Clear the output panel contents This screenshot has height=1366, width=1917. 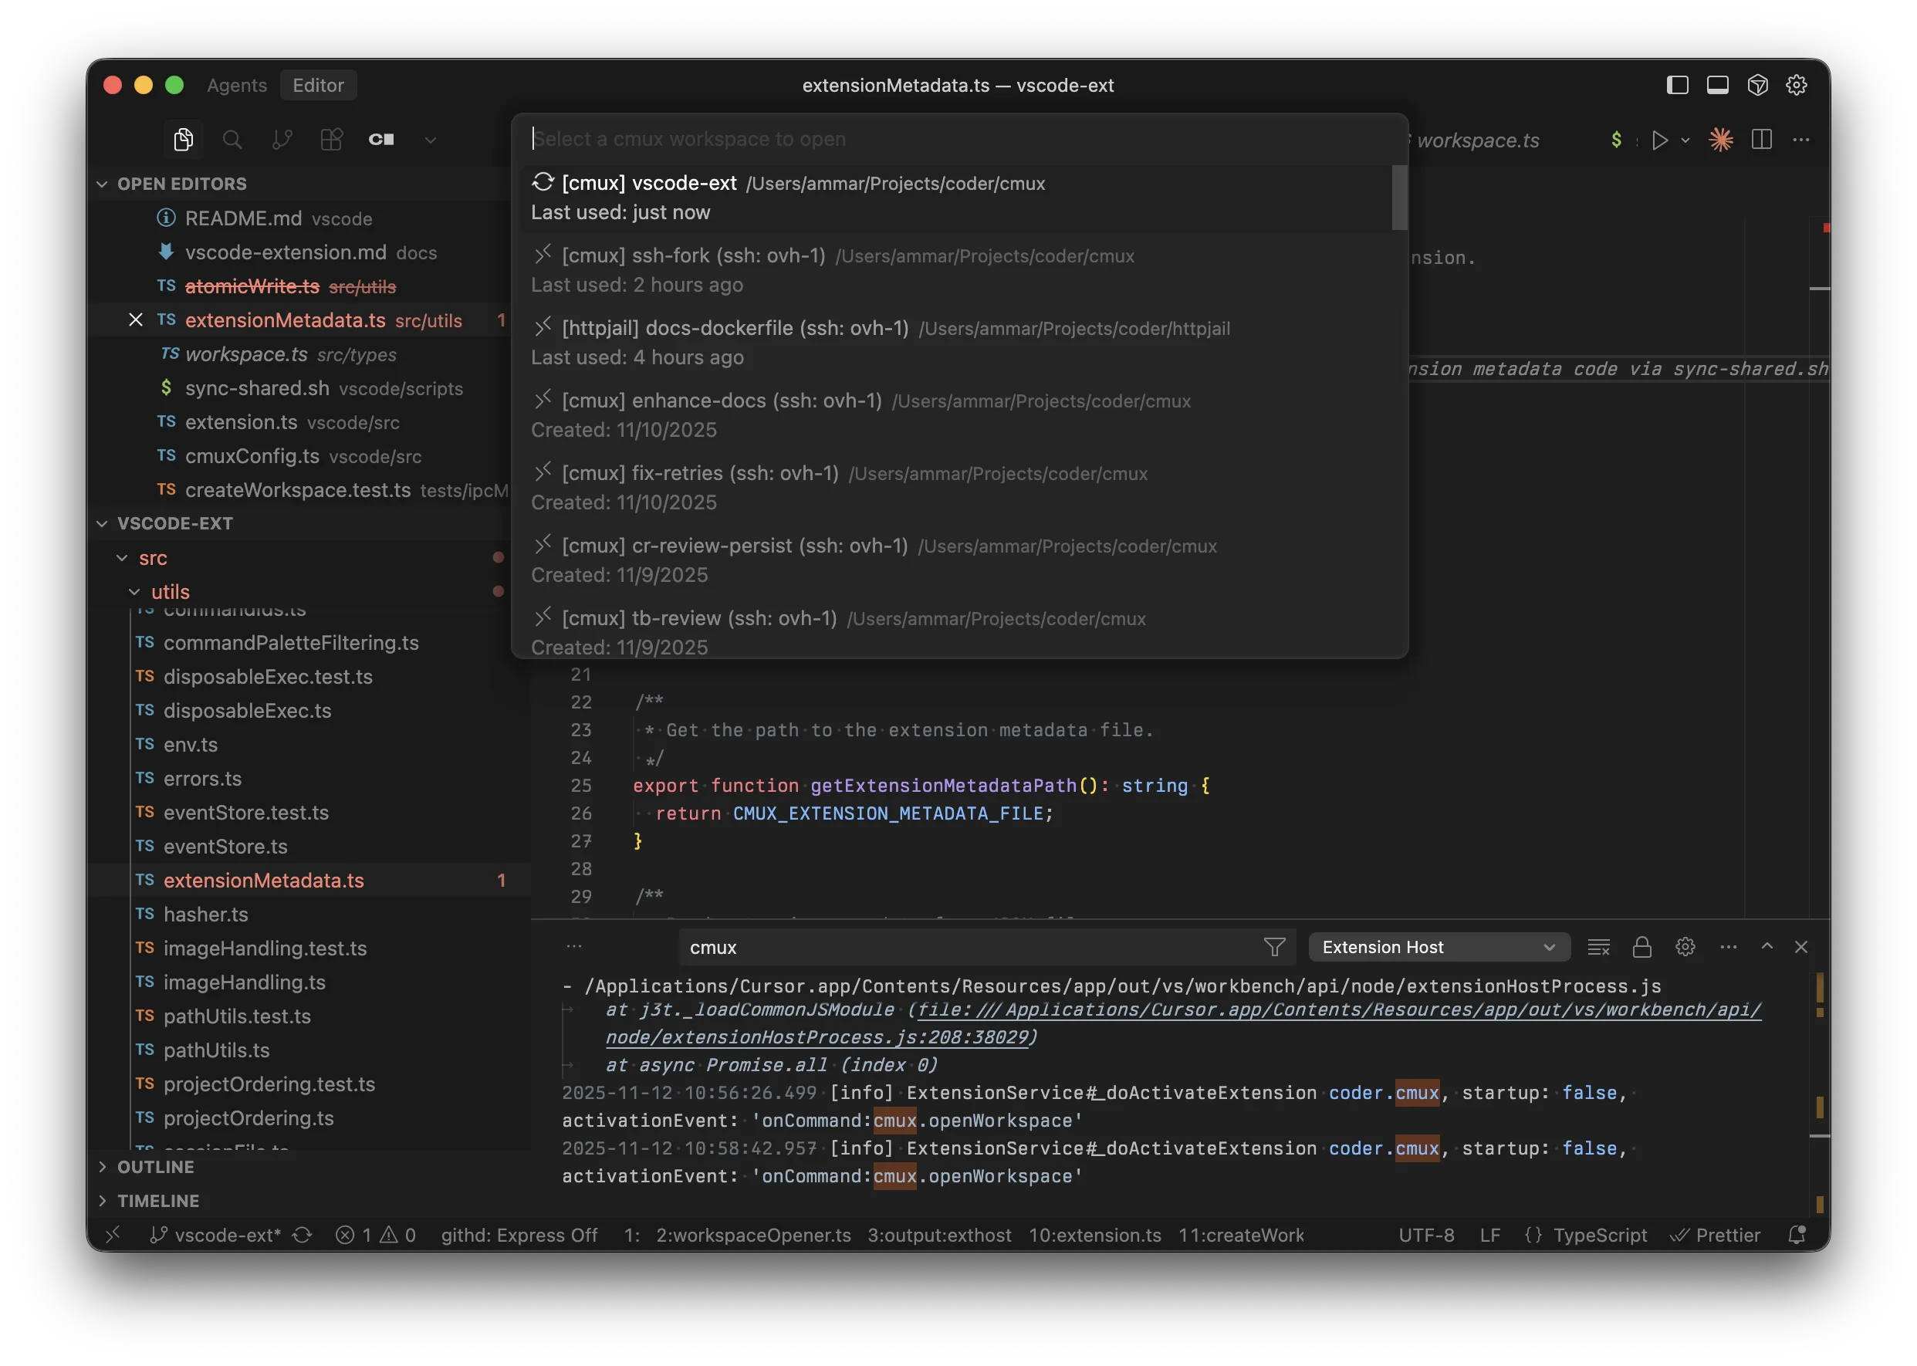tap(1598, 946)
